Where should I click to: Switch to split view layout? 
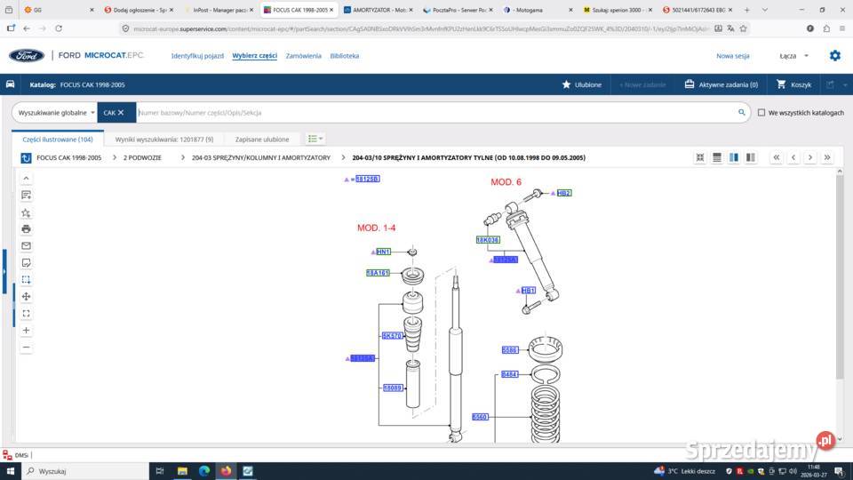[x=734, y=157]
